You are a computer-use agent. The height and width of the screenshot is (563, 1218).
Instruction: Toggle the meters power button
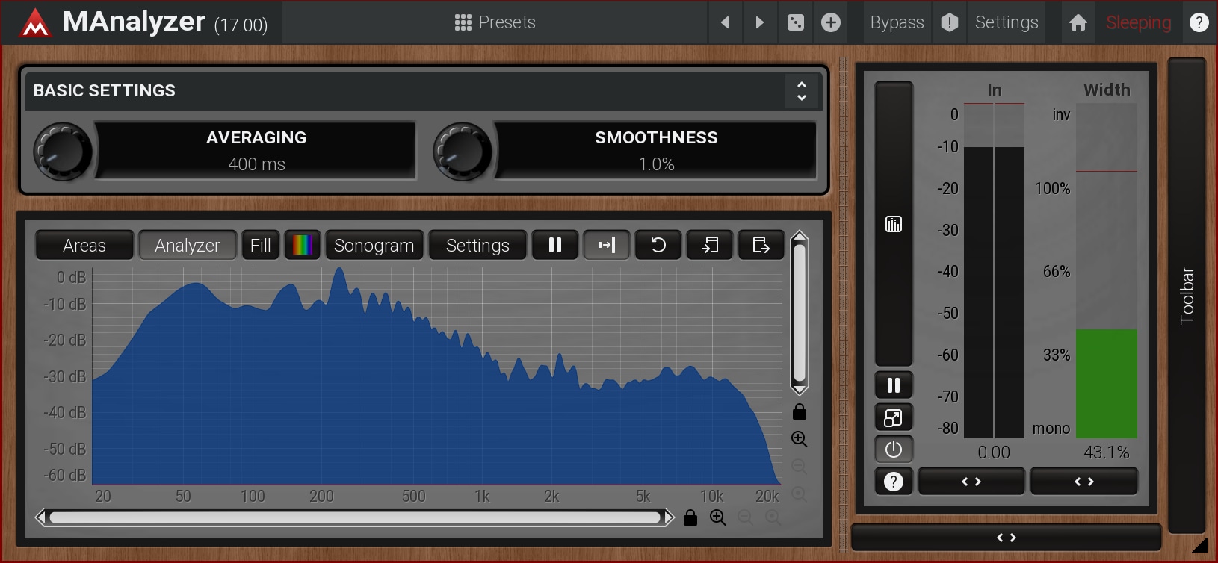[894, 450]
